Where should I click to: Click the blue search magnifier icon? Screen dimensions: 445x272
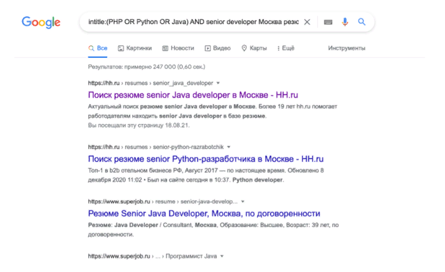(361, 22)
